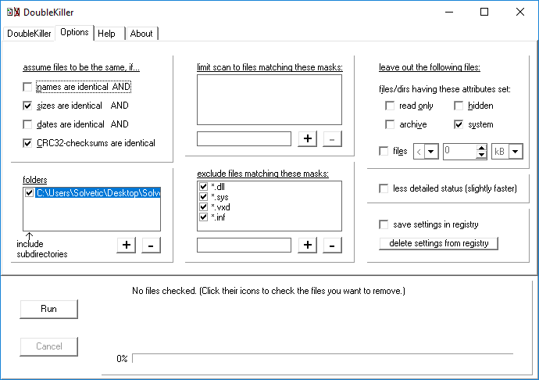Uncheck the *.sys exclude mask
Image resolution: width=539 pixels, height=380 pixels.
coord(204,196)
